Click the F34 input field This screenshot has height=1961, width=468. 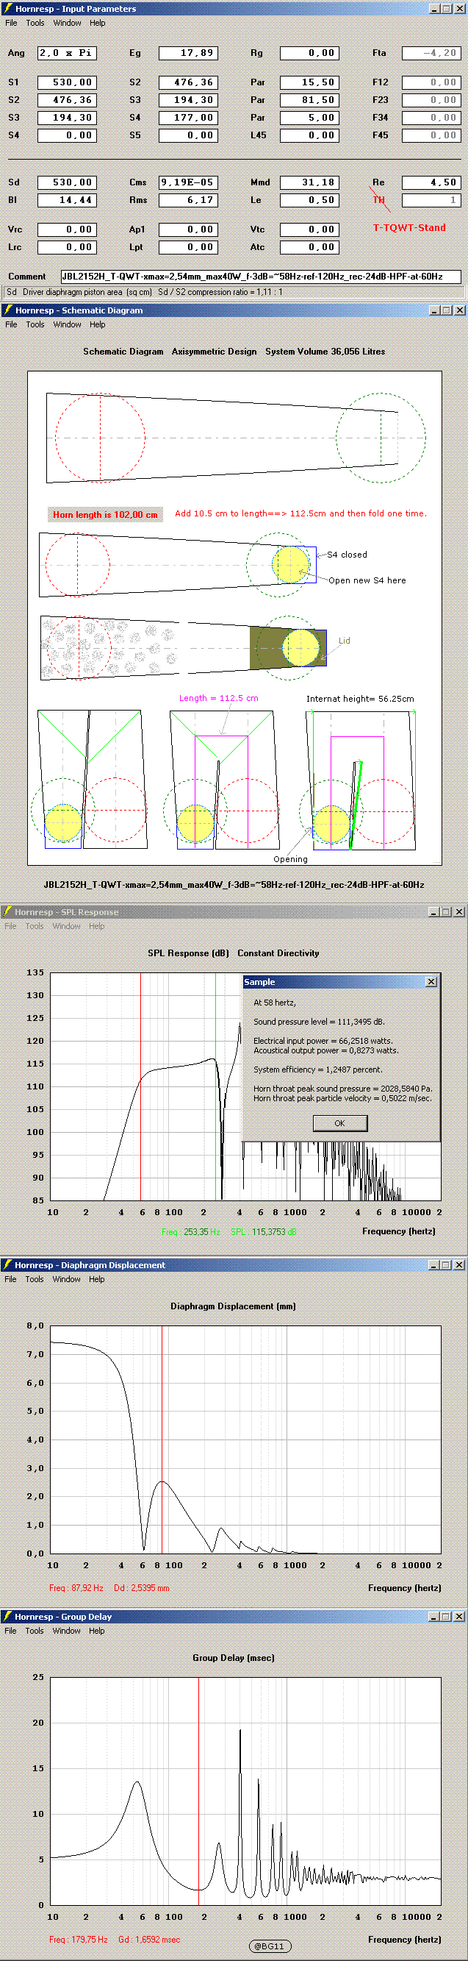431,117
